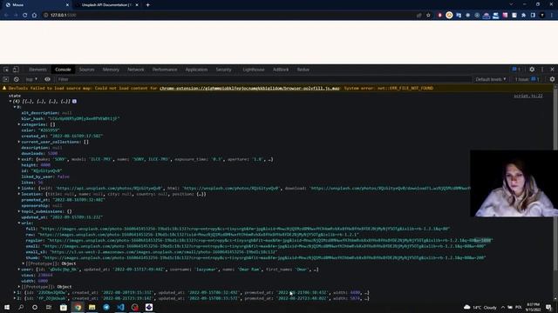The image size is (558, 313).
Task: Click the share page icon in address bar
Action: coord(418,16)
